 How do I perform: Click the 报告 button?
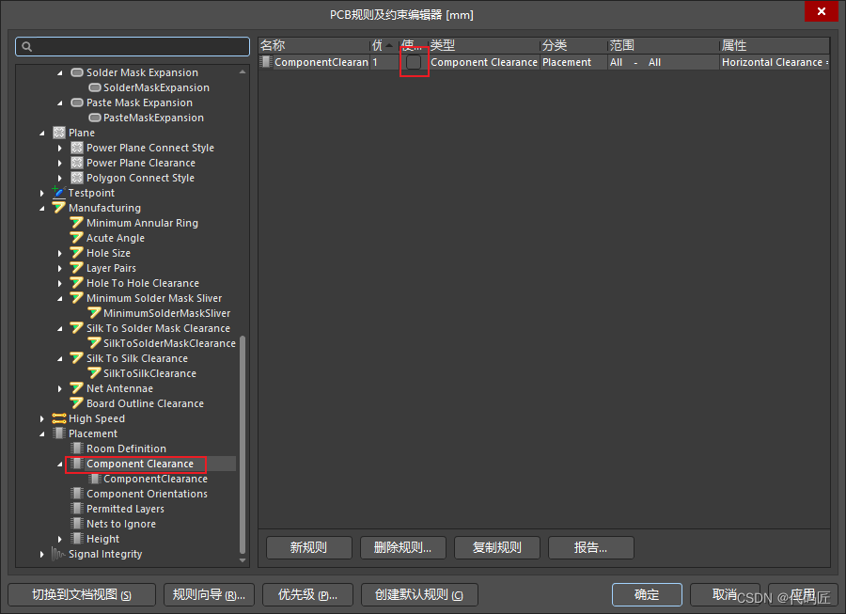pyautogui.click(x=590, y=547)
